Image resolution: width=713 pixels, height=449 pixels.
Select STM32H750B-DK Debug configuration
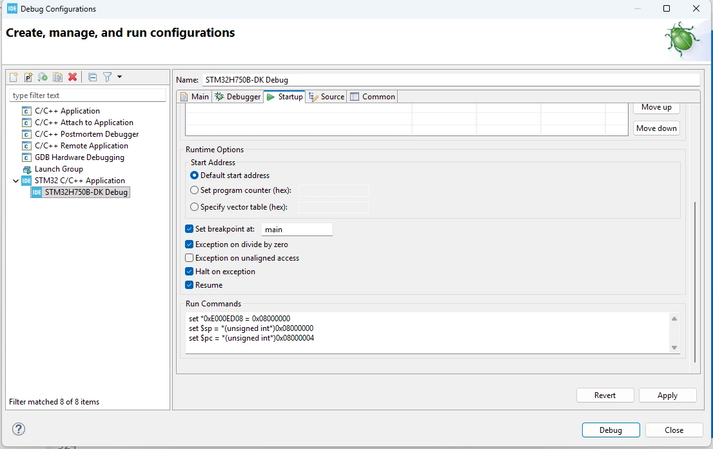[x=81, y=192]
